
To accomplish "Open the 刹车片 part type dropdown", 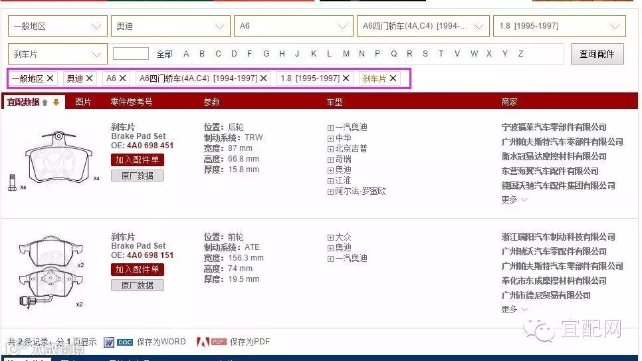I will click(x=58, y=54).
